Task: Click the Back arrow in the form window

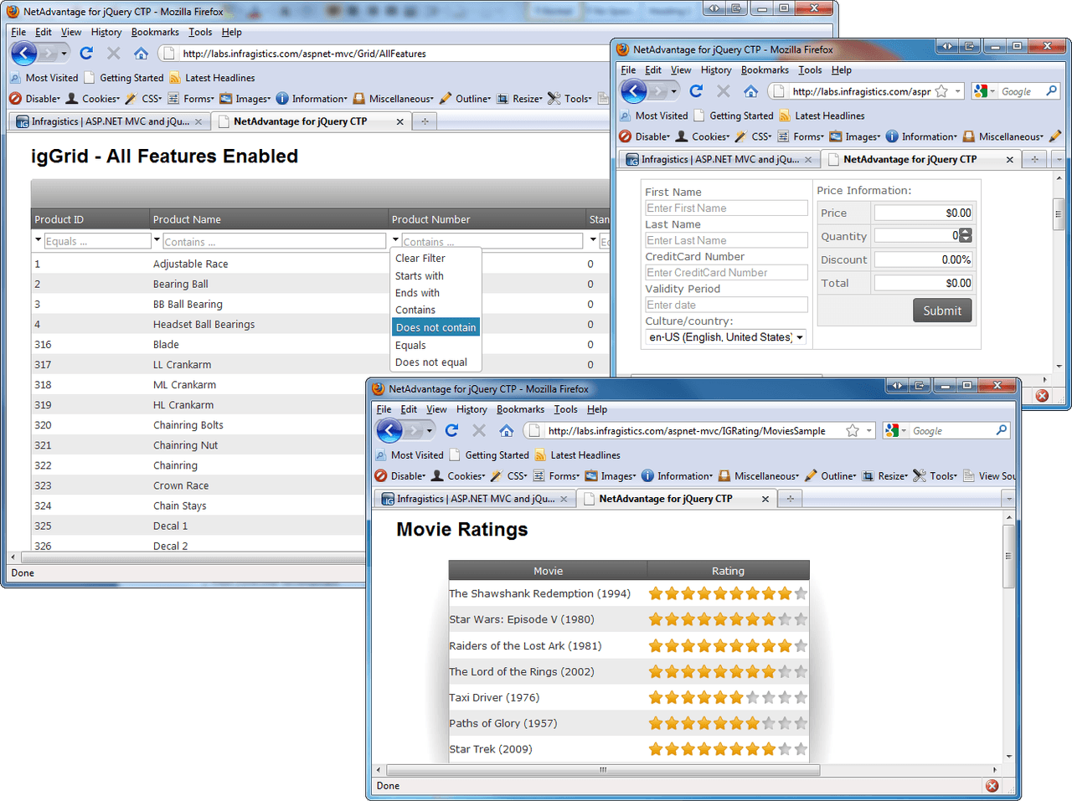Action: point(634,91)
